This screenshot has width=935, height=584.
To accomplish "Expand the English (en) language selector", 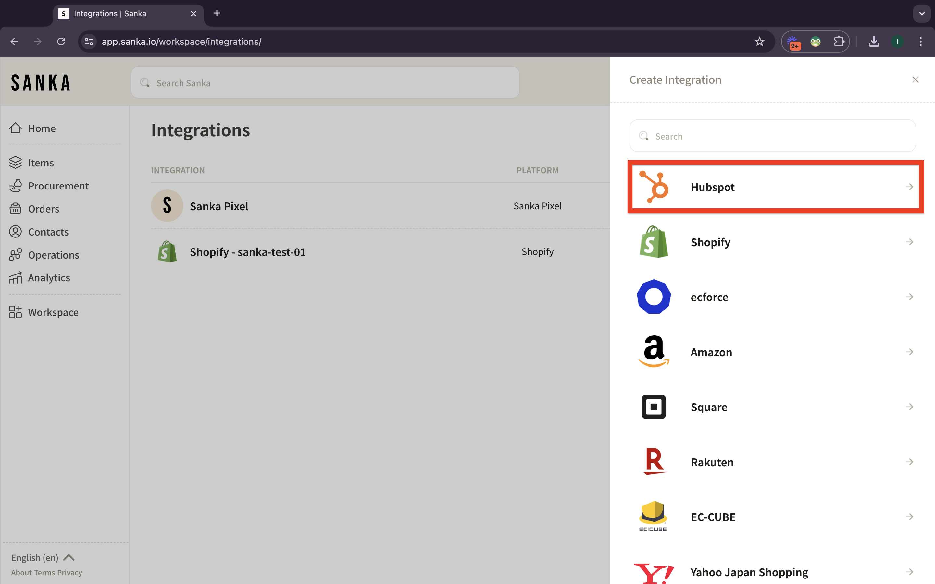I will click(43, 558).
